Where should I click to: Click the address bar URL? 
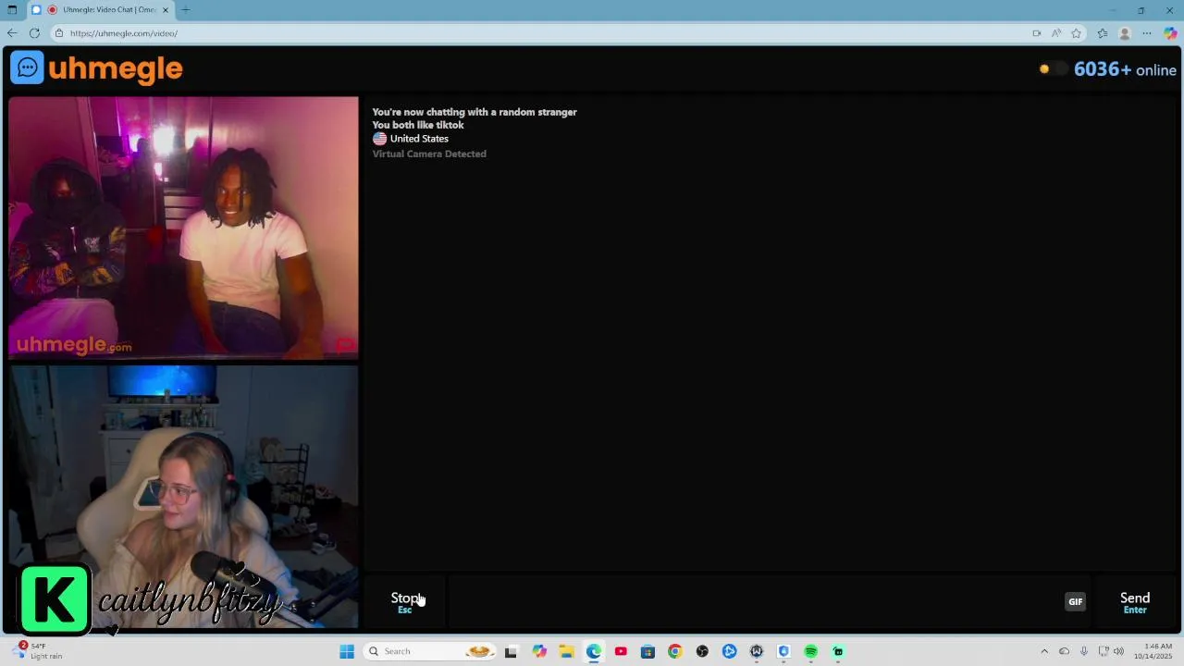[x=124, y=33]
